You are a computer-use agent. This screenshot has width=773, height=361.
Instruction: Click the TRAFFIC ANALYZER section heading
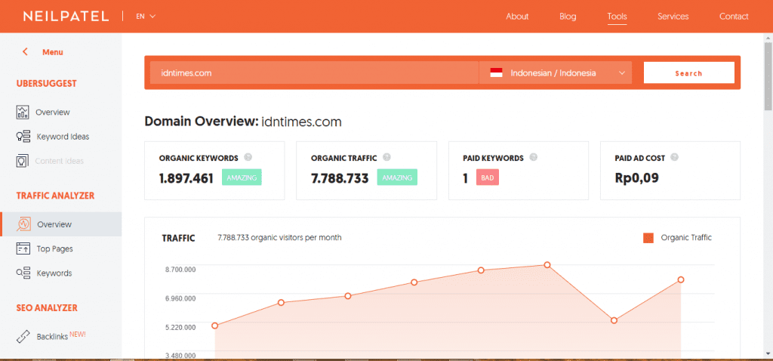click(55, 196)
